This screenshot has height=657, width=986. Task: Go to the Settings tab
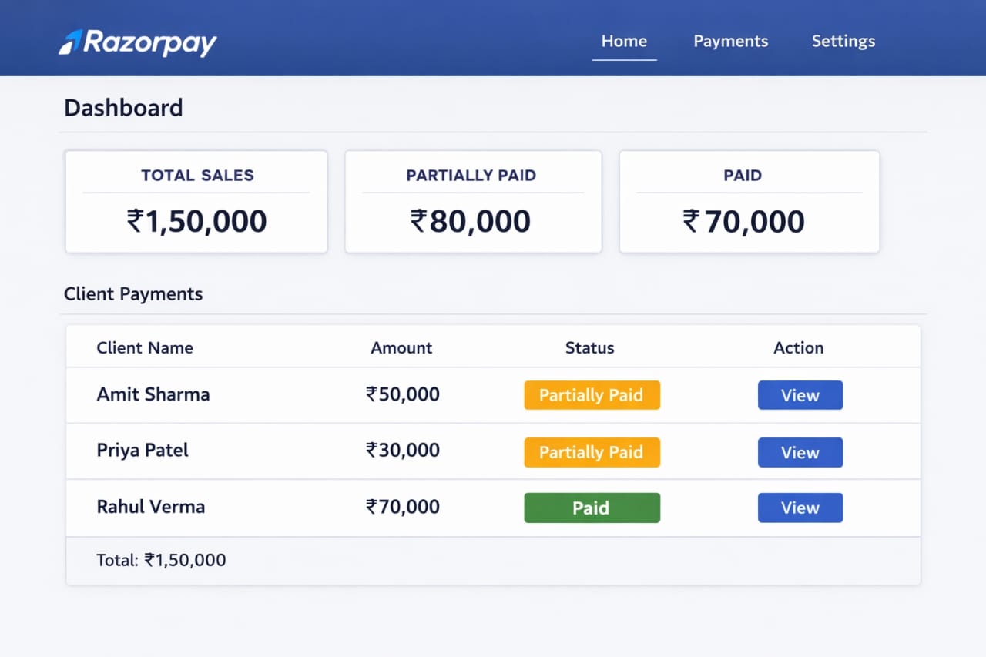843,42
